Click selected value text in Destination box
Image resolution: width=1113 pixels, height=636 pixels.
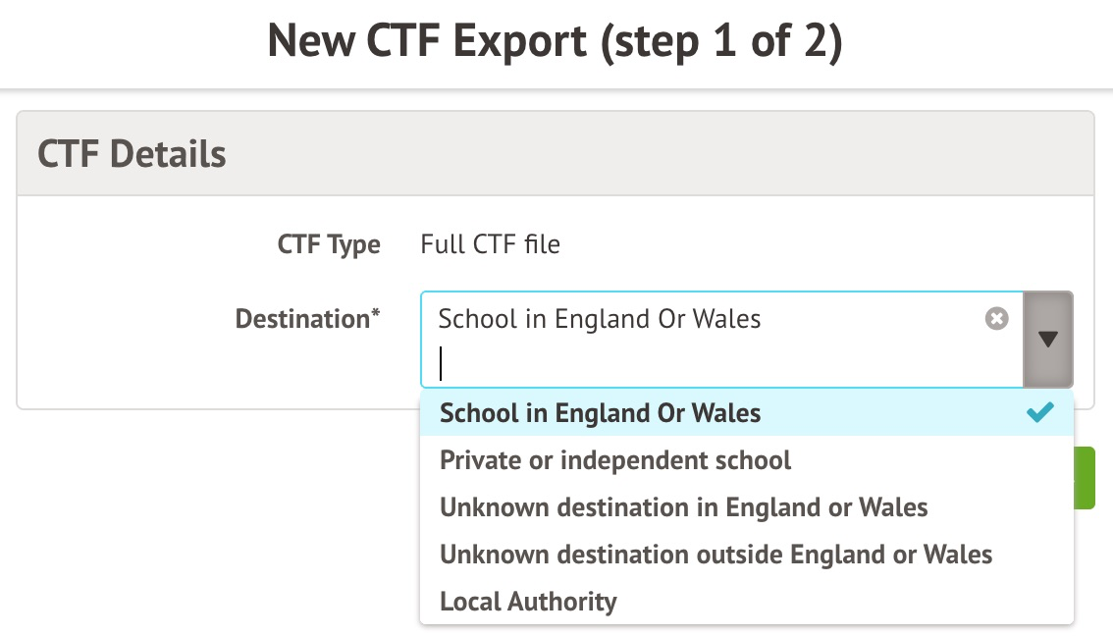click(x=599, y=319)
